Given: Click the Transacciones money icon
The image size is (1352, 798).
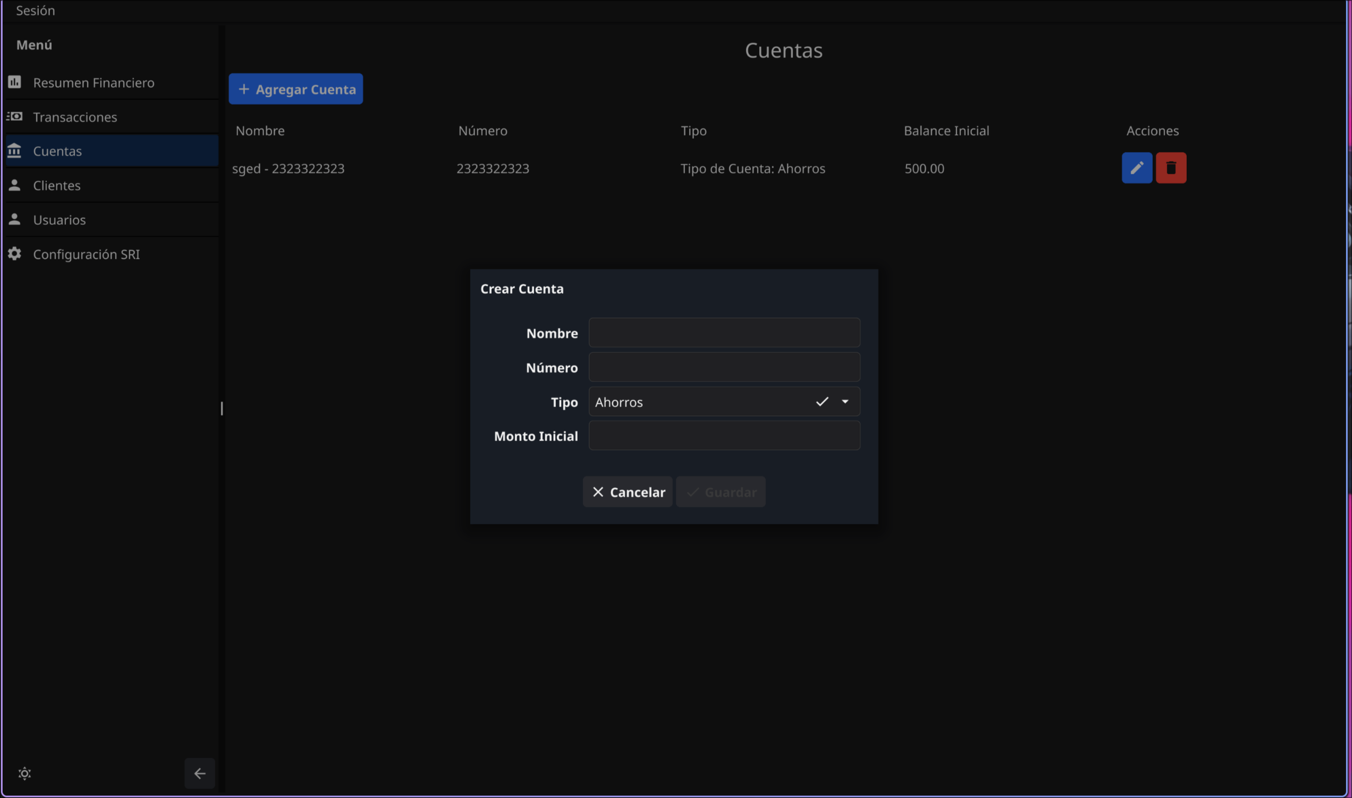Looking at the screenshot, I should coord(14,116).
